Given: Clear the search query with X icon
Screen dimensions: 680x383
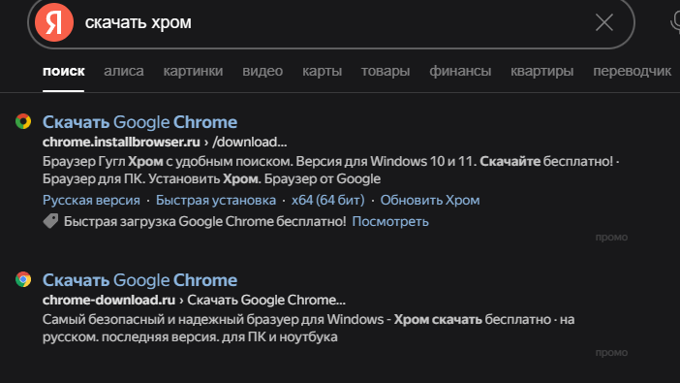Looking at the screenshot, I should tap(604, 22).
